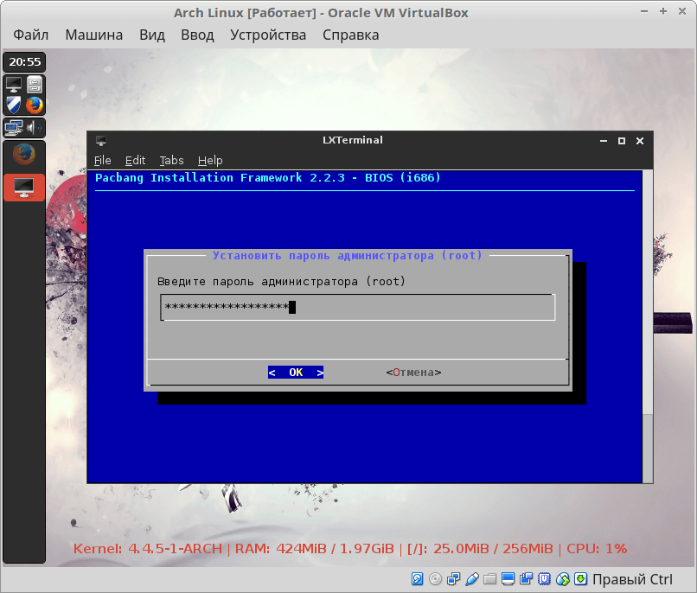This screenshot has height=593, width=697.
Task: Switch to the Firefox window in the taskbar
Action: coord(24,155)
